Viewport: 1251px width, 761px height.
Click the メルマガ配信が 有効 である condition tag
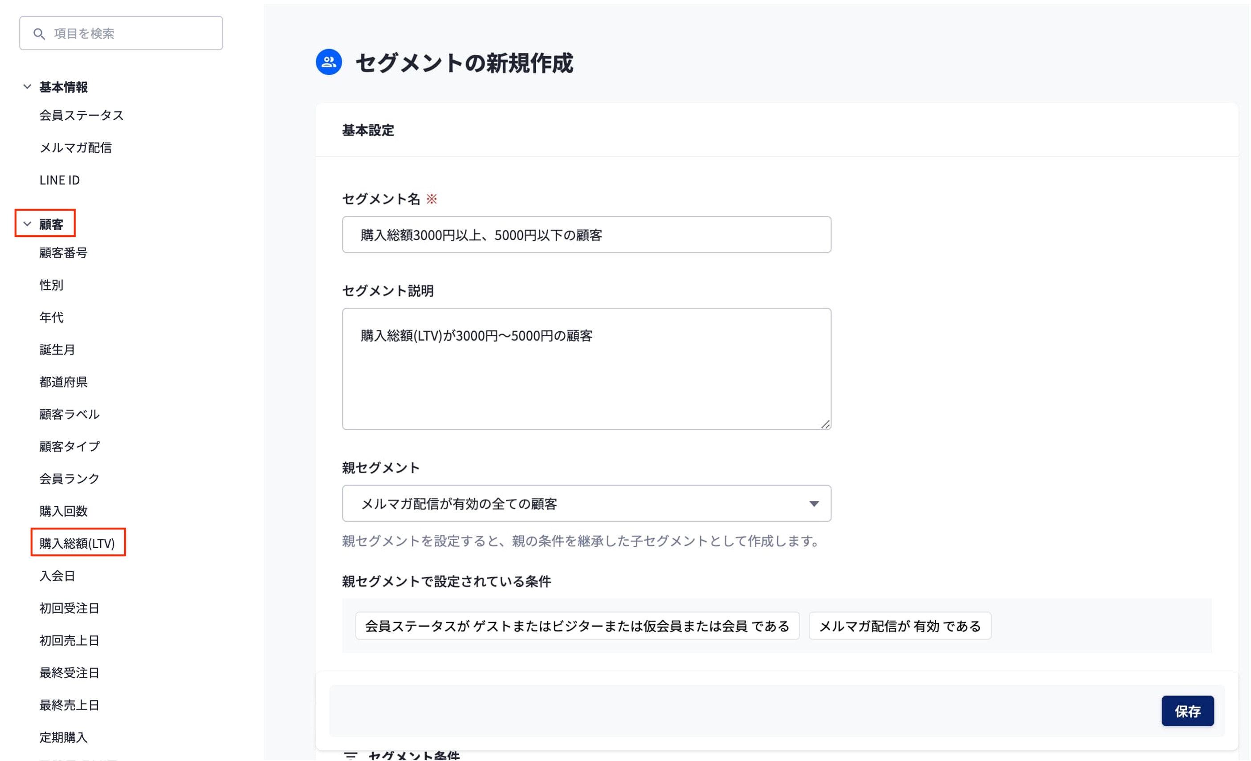[900, 626]
